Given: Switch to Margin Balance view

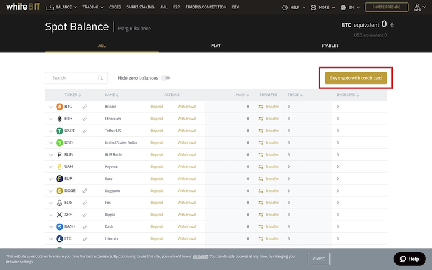Looking at the screenshot, I should 134,29.
